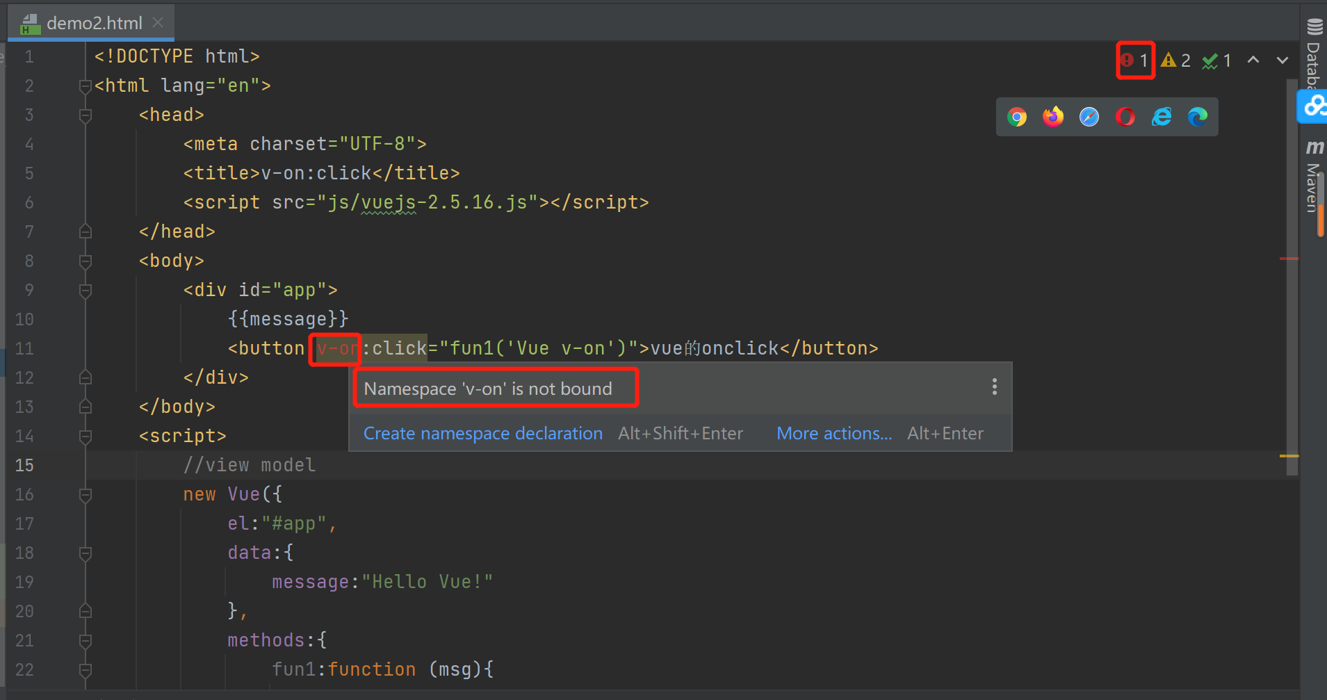Open preview in Safari browser

pos(1089,117)
